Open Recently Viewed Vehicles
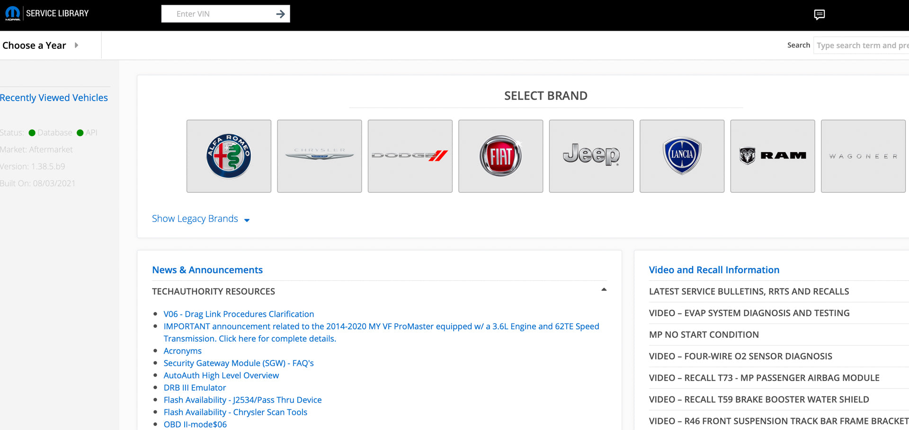 54,97
